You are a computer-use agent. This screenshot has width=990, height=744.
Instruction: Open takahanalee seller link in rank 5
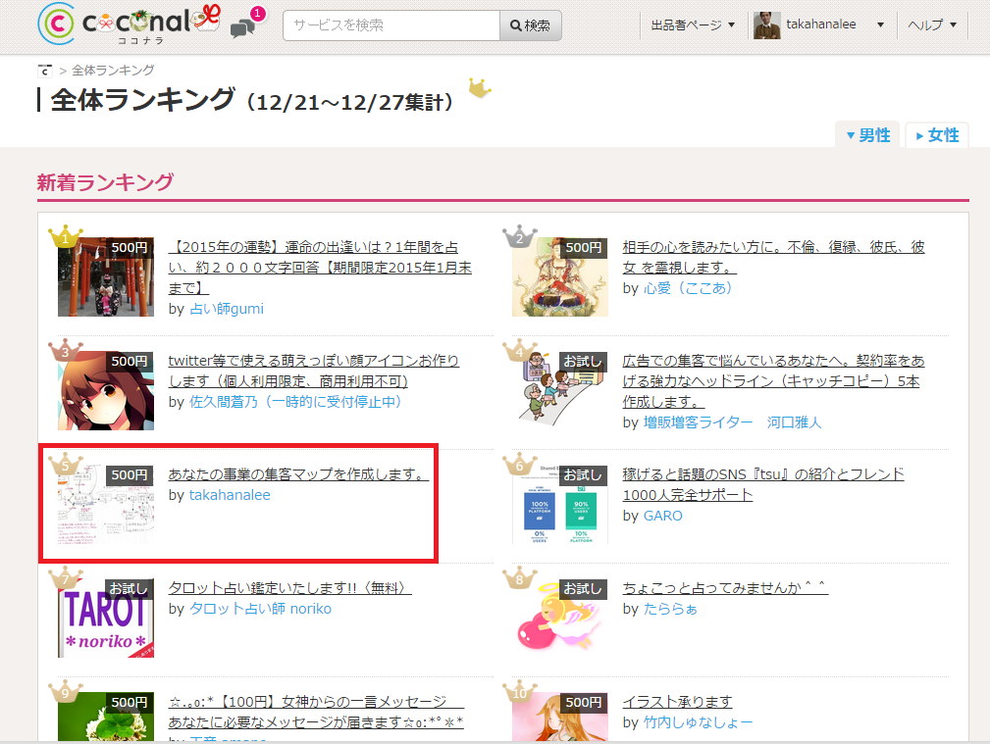(x=230, y=495)
